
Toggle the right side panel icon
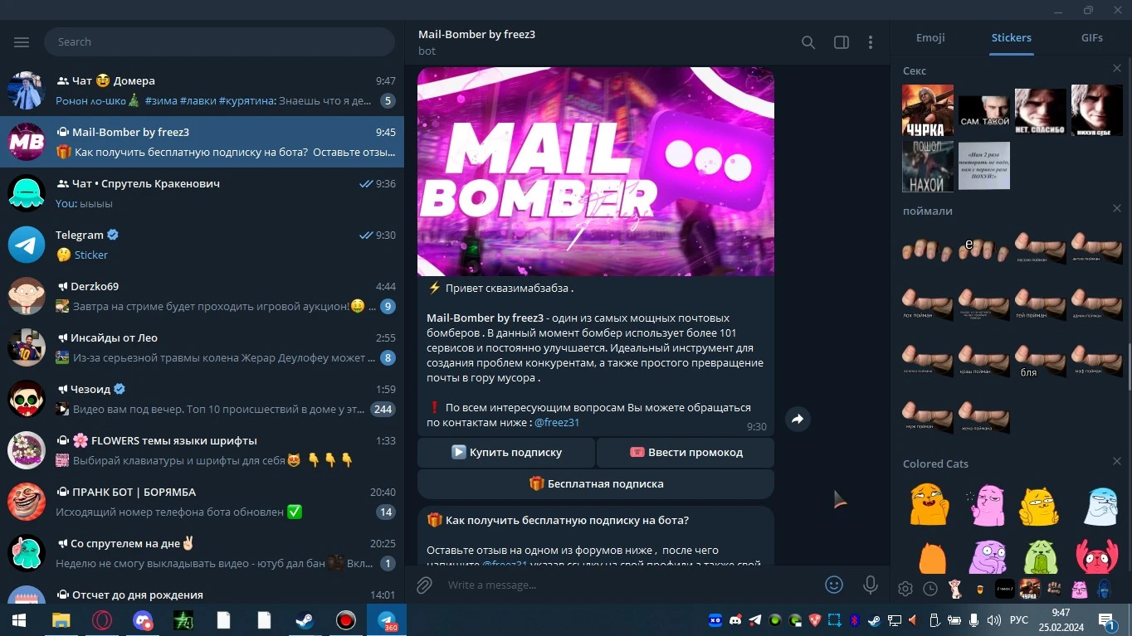point(841,42)
